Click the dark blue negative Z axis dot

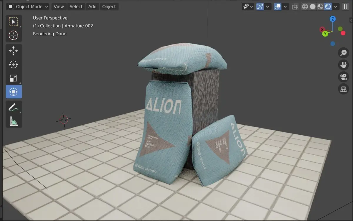333,44
